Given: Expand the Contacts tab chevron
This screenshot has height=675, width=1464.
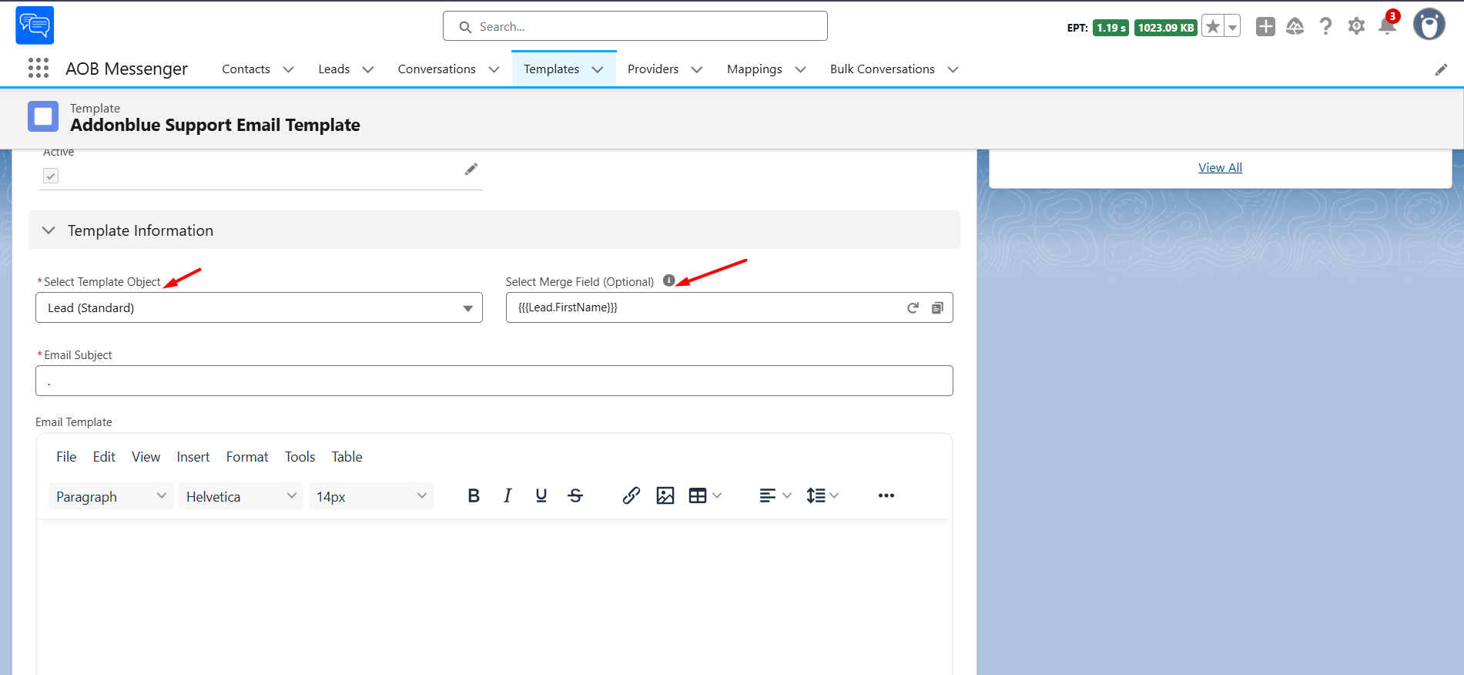Looking at the screenshot, I should coord(289,69).
